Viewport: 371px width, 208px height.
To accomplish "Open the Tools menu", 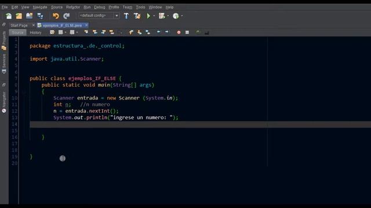I will click(x=140, y=7).
